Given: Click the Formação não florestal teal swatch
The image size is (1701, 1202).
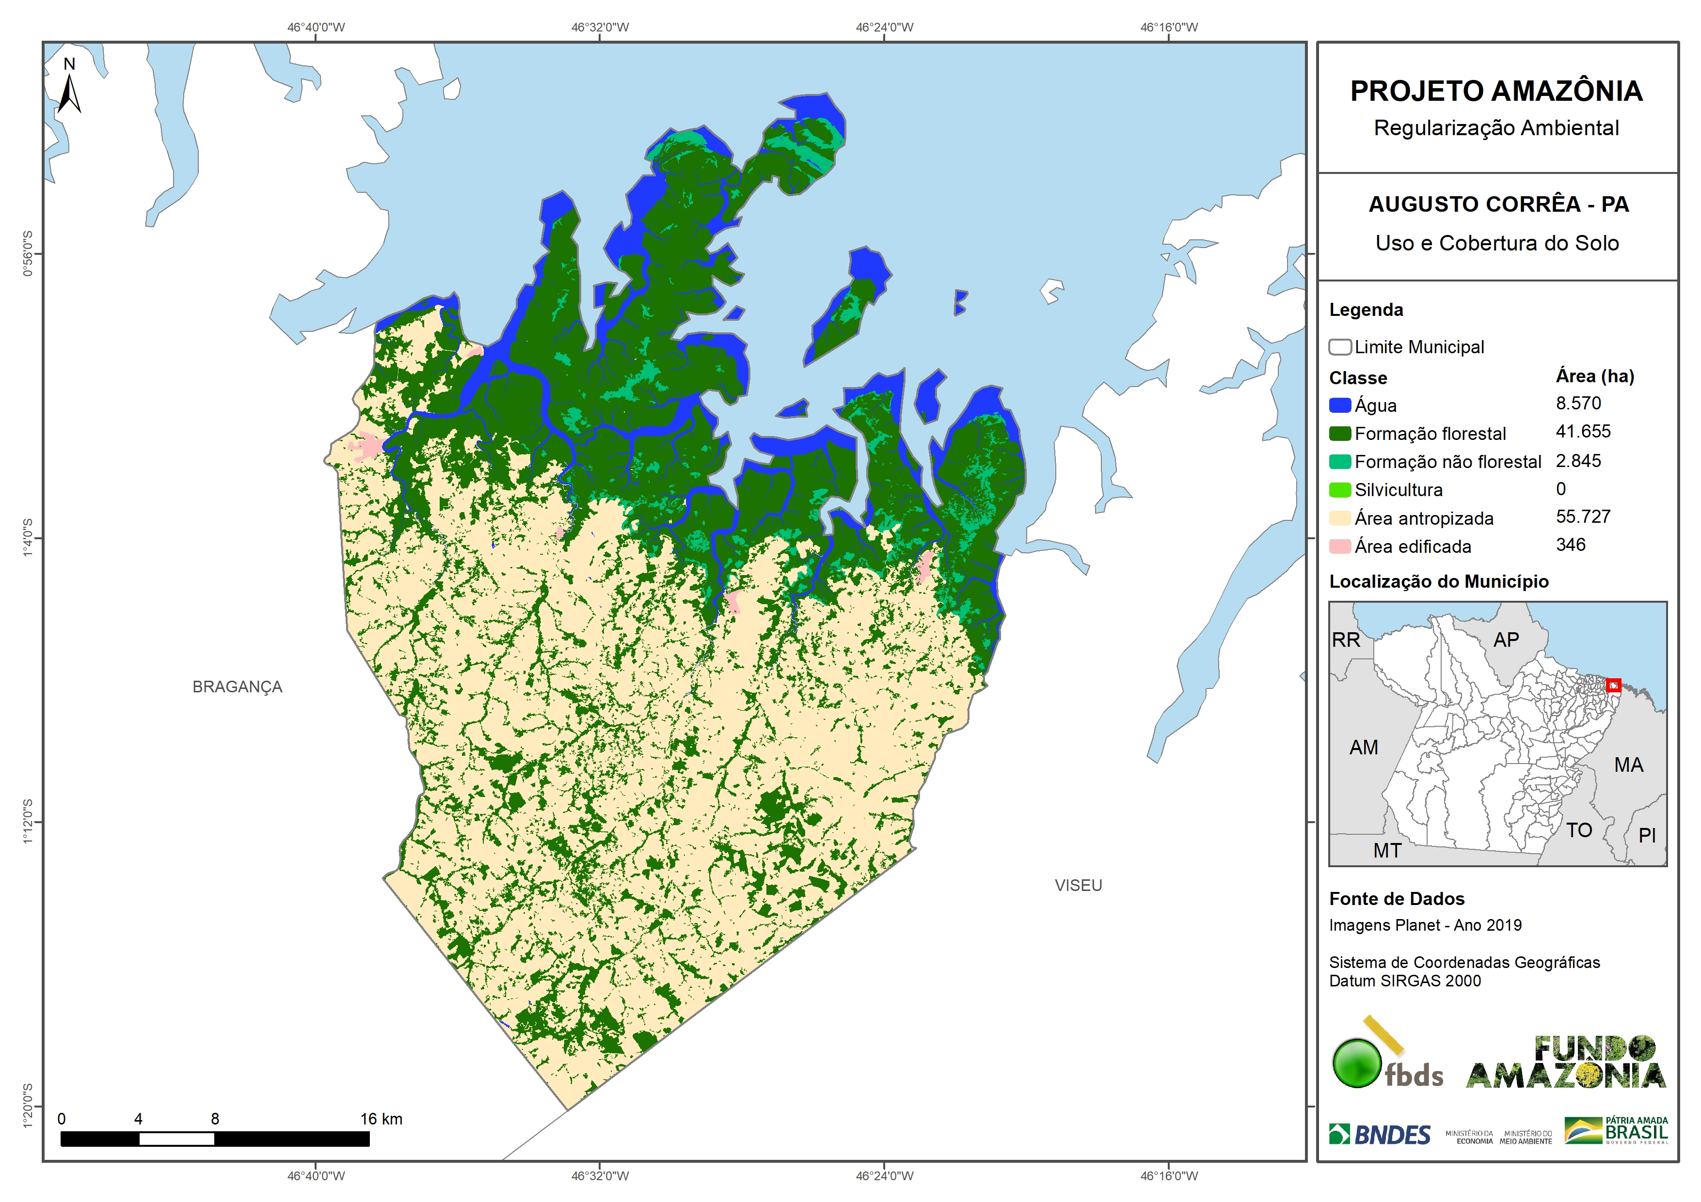Looking at the screenshot, I should pyautogui.click(x=1339, y=462).
